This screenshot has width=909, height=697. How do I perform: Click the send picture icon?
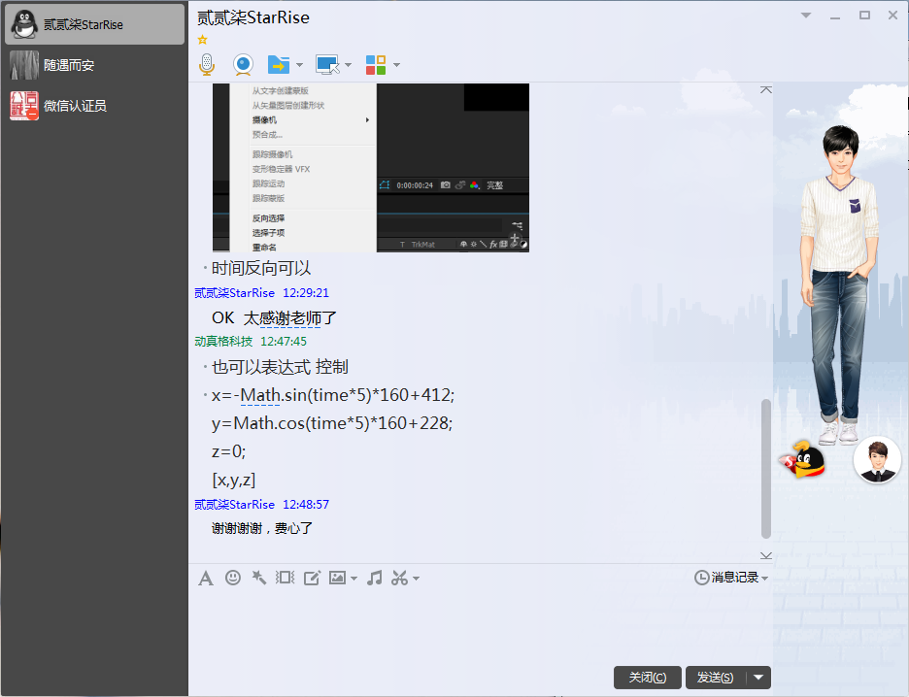pyautogui.click(x=337, y=578)
